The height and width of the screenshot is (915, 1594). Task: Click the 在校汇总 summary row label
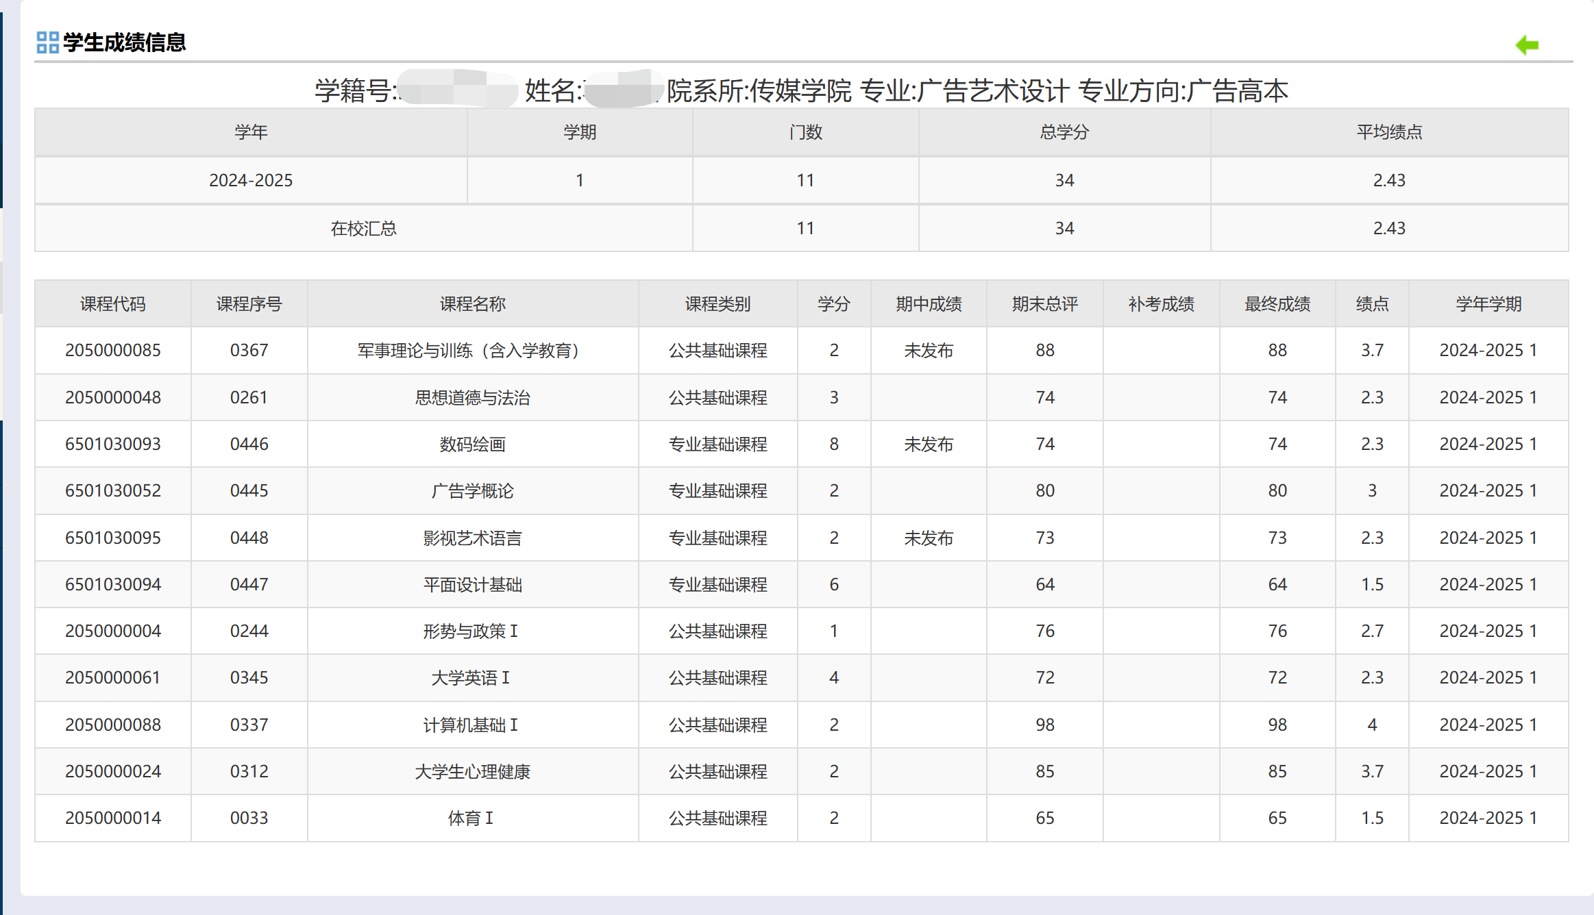click(363, 228)
